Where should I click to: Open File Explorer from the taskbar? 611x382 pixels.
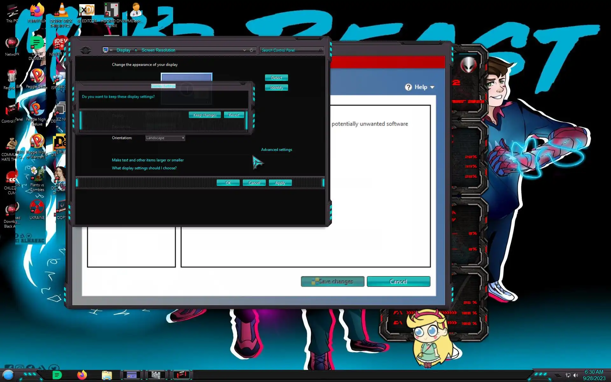tap(107, 375)
